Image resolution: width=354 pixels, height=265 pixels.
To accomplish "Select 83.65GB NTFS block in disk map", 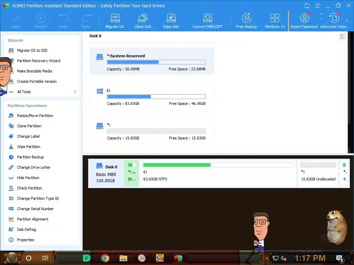I will (218, 173).
